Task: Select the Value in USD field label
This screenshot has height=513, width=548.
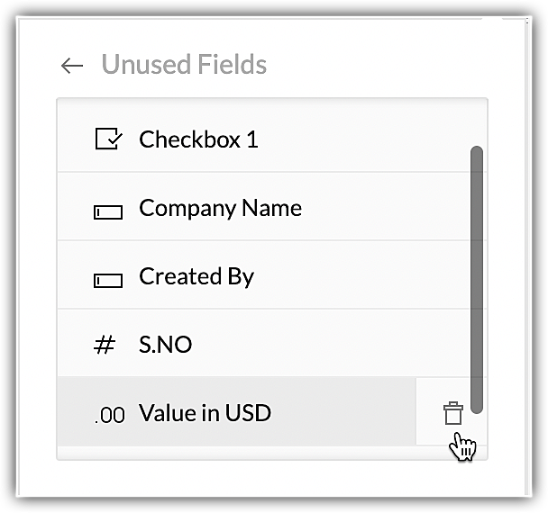Action: (x=205, y=413)
